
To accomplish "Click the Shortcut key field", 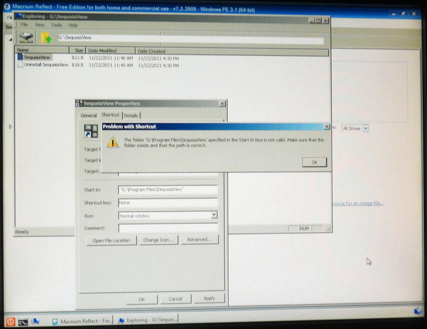I will 168,203.
